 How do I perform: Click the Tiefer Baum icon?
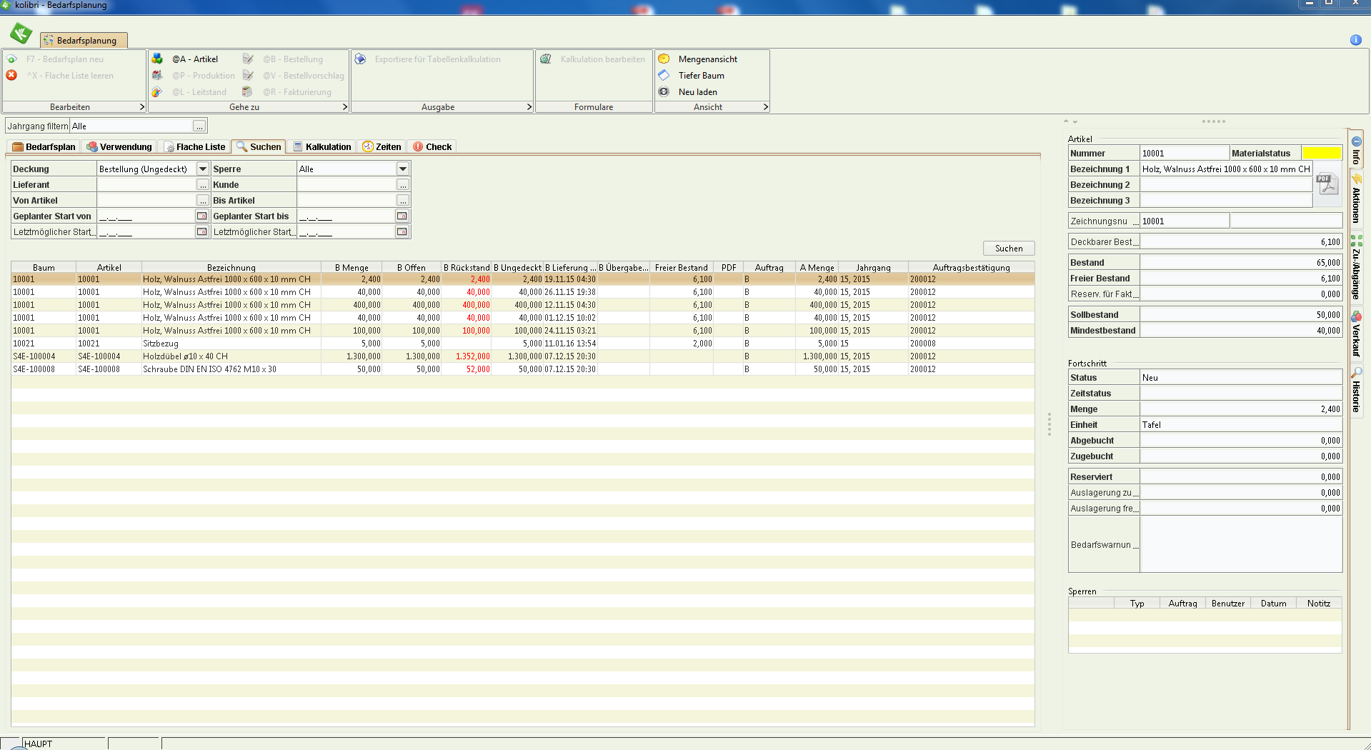[x=664, y=75]
